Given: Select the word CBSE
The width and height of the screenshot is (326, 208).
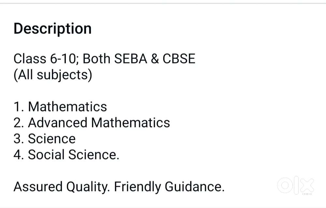Looking at the screenshot, I should click(179, 59).
